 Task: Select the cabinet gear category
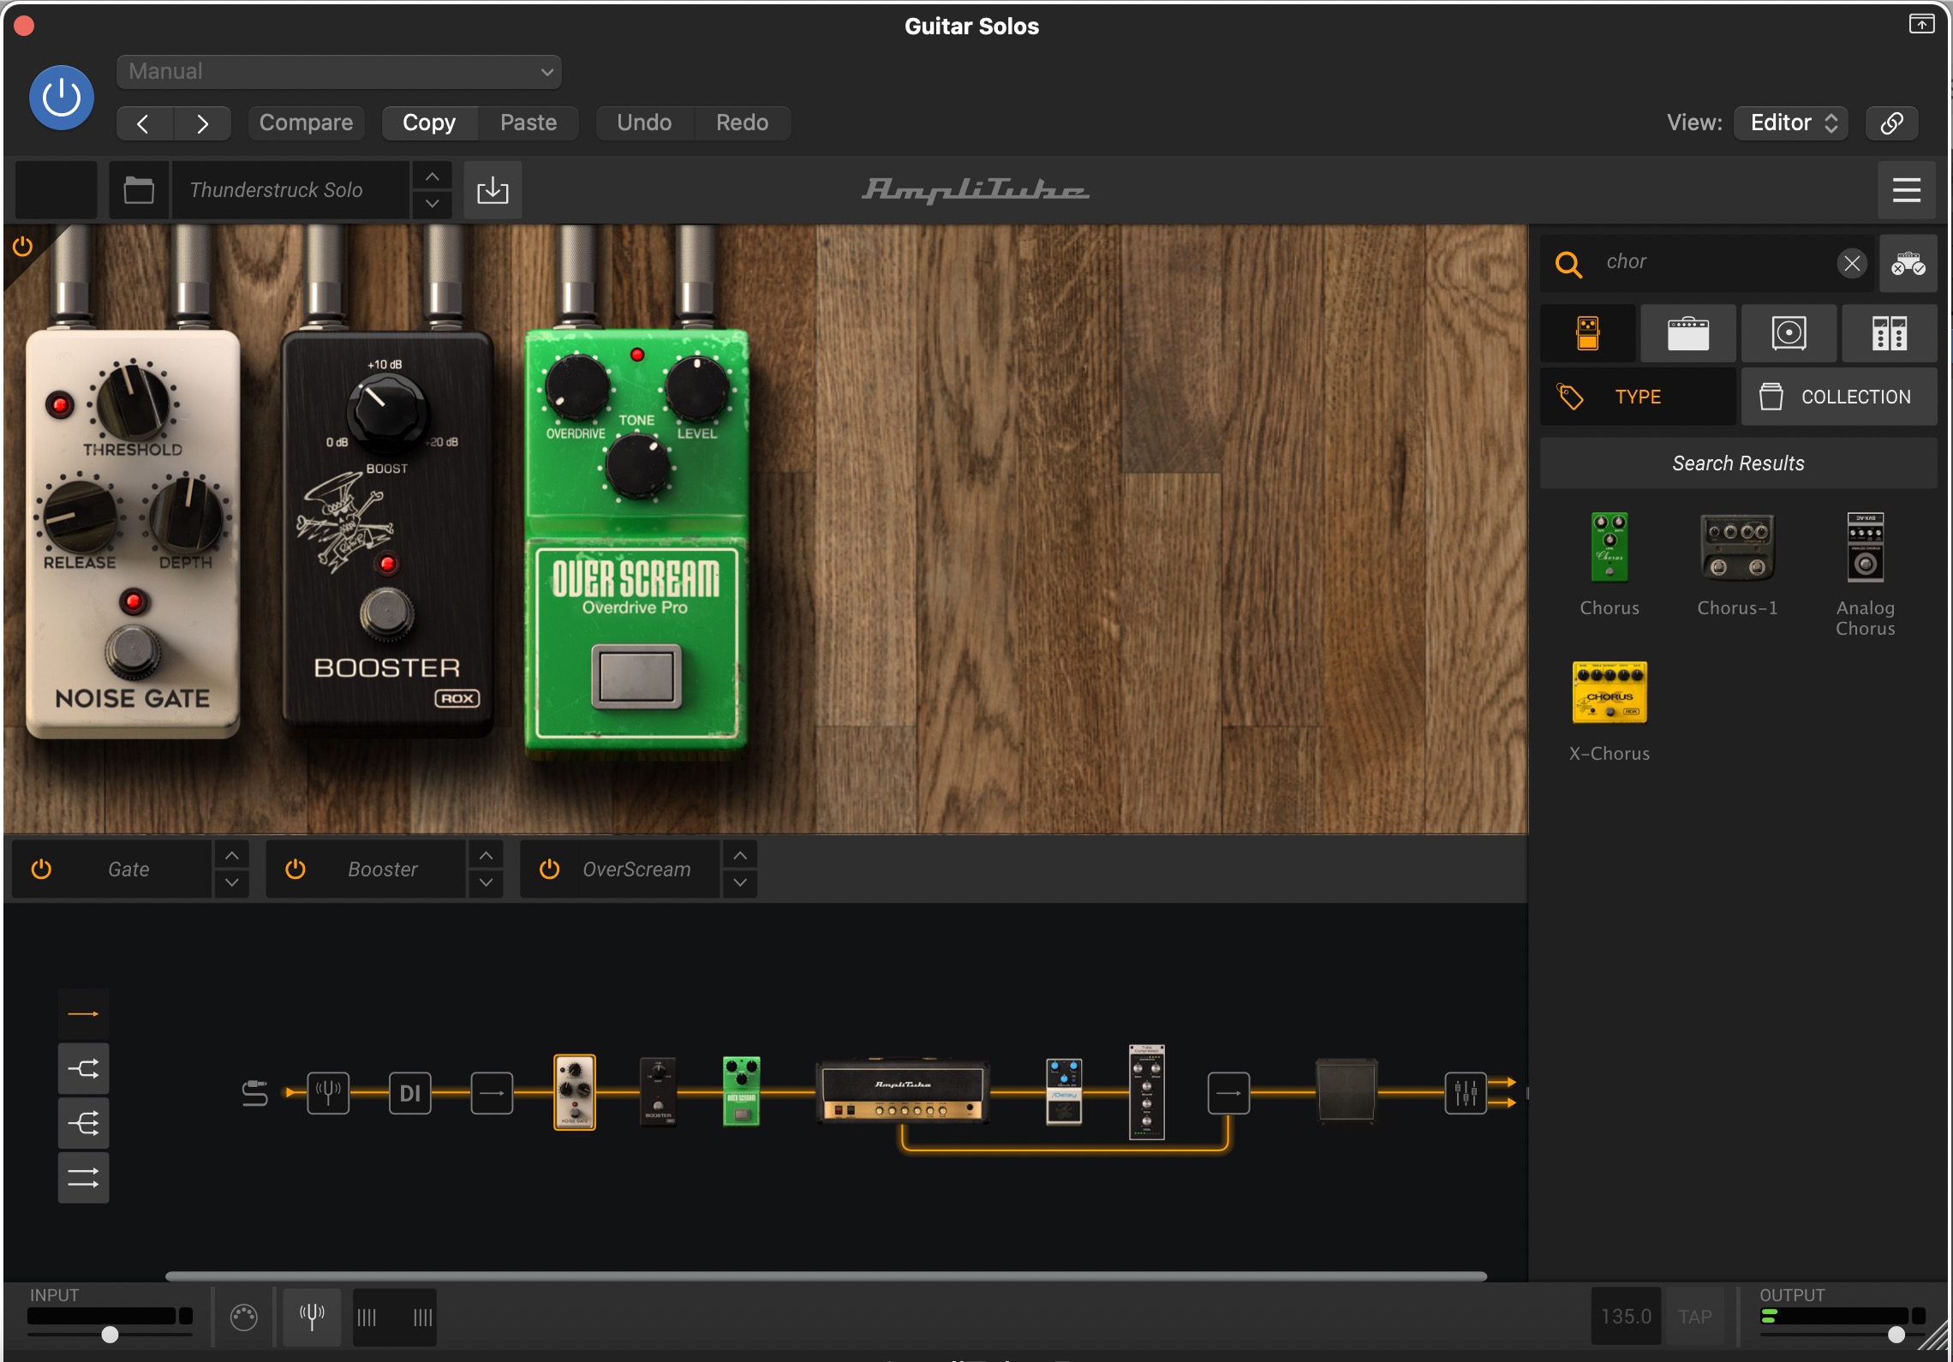tap(1789, 333)
